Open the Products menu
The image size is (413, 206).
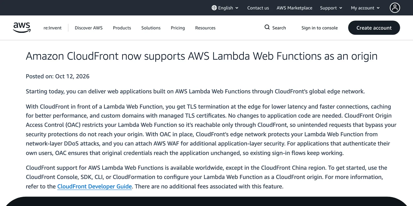tap(122, 28)
